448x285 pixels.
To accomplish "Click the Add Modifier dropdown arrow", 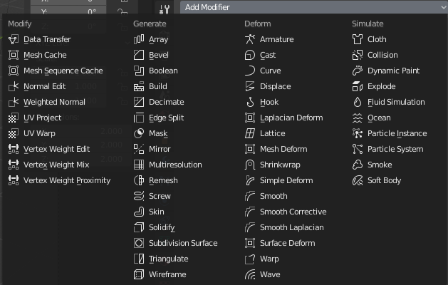I will [x=442, y=7].
